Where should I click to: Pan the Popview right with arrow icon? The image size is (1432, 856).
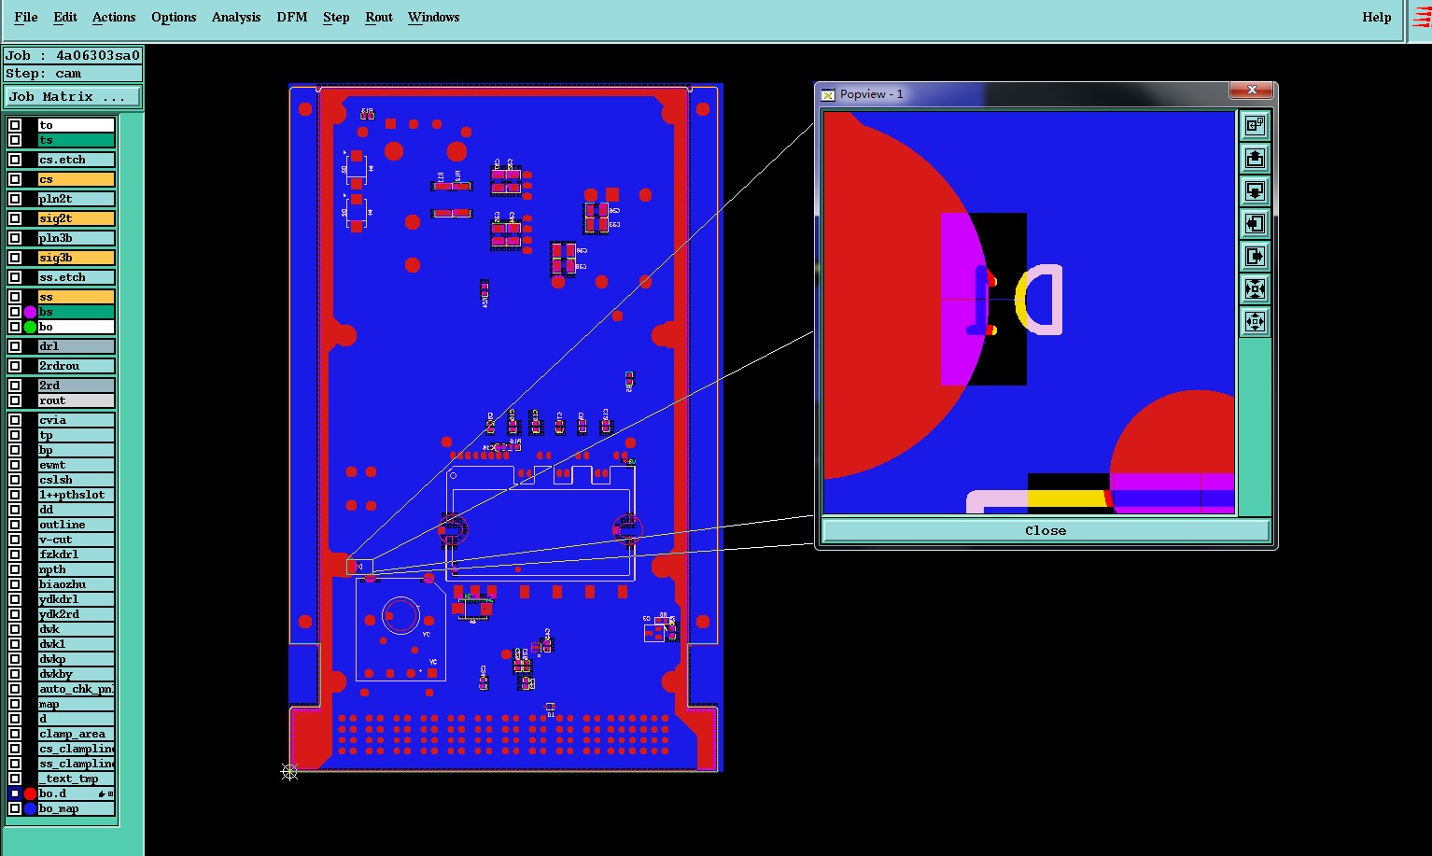pyautogui.click(x=1255, y=256)
